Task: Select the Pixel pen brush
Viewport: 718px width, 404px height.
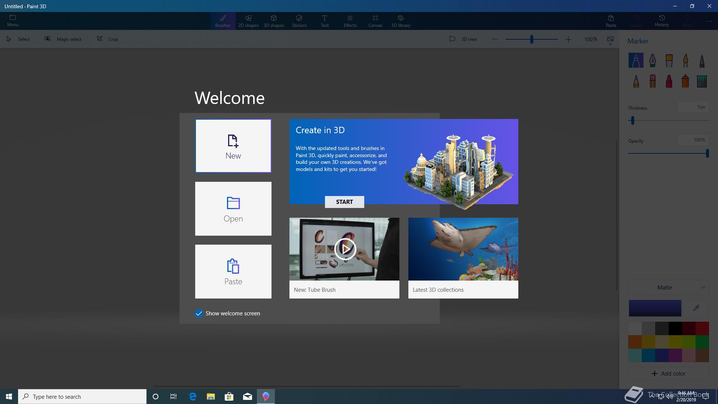Action: tap(702, 60)
